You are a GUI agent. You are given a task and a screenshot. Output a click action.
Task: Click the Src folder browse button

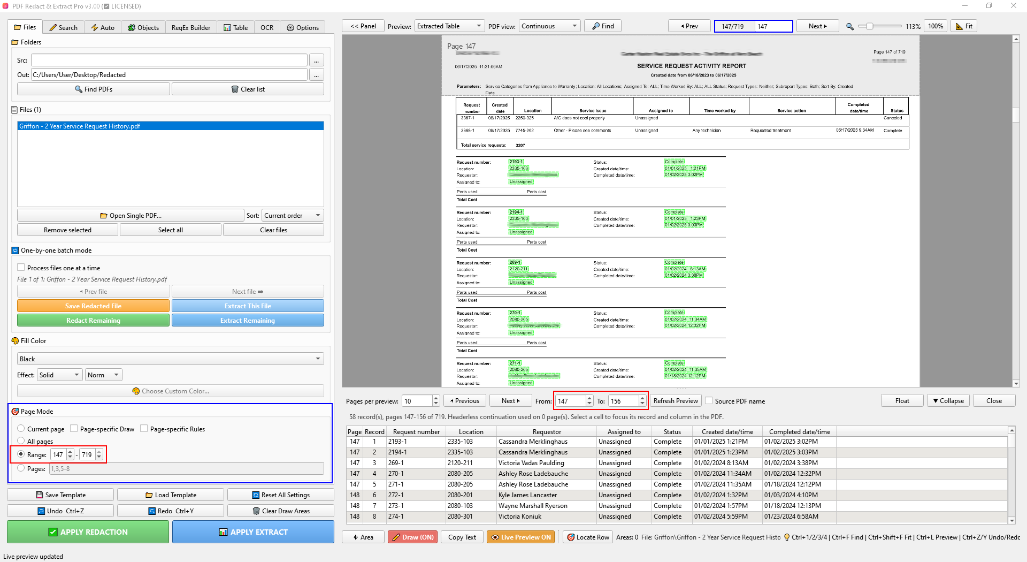pos(317,60)
